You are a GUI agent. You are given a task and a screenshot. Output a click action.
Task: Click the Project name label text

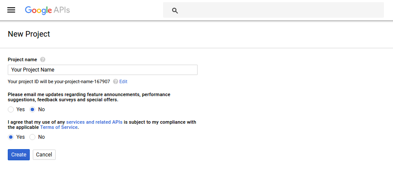coord(22,59)
